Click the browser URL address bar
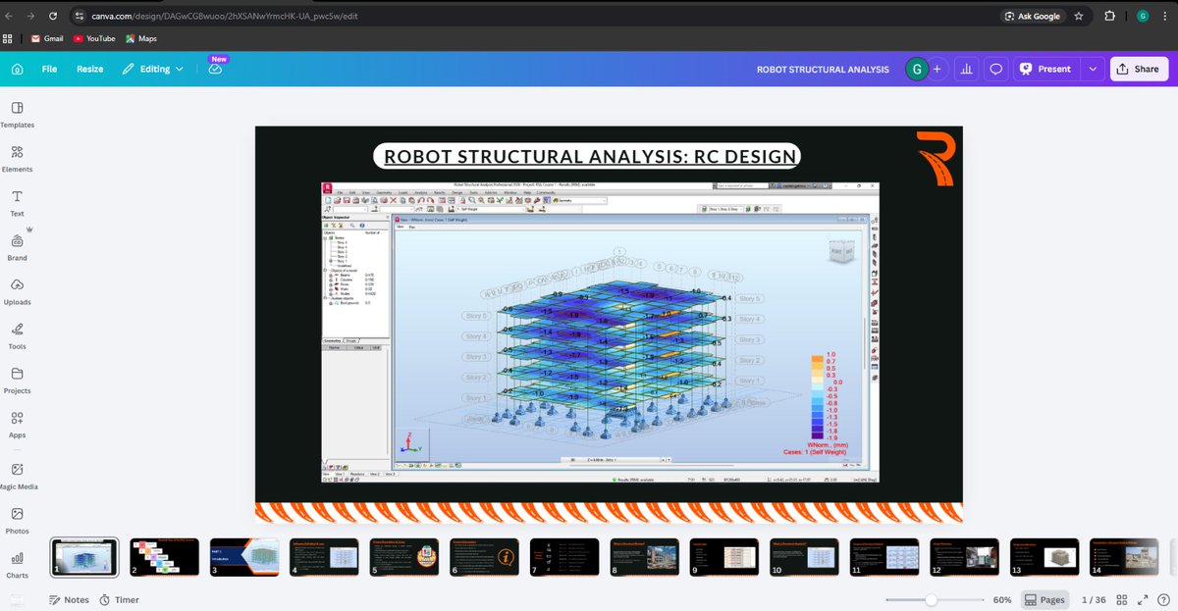The image size is (1178, 611). click(x=530, y=16)
